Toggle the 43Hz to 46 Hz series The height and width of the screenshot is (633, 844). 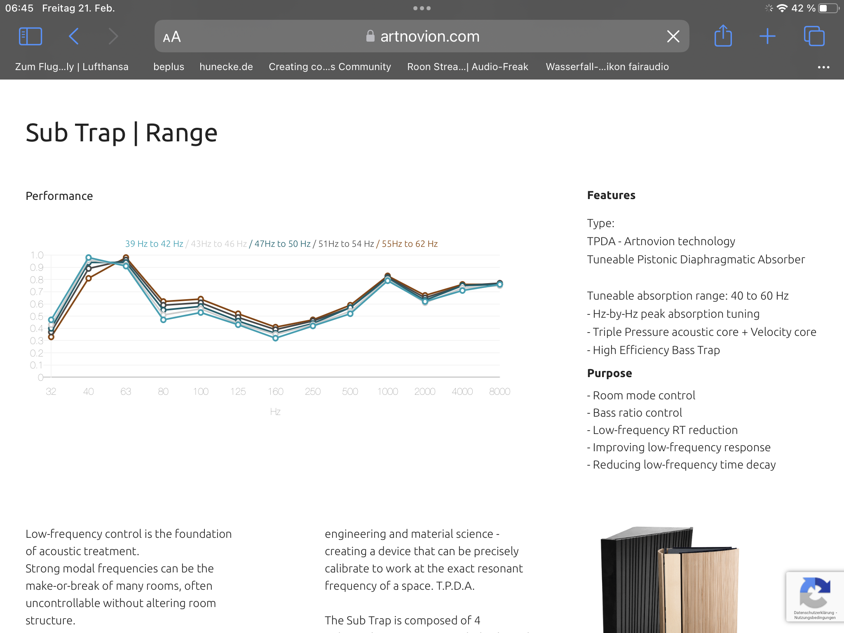(x=219, y=244)
